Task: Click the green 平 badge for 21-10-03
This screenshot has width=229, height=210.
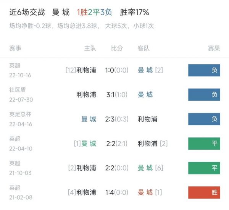Action: 204,168
